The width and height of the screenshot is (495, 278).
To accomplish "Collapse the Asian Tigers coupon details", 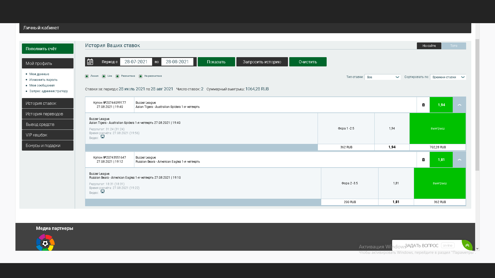I will [459, 105].
